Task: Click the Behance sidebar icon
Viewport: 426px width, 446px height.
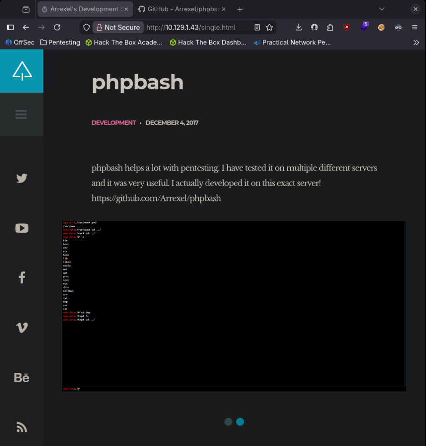Action: point(22,378)
